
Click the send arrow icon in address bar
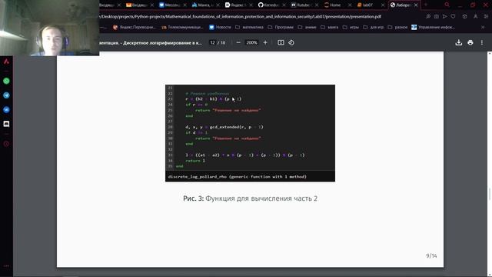click(444, 16)
